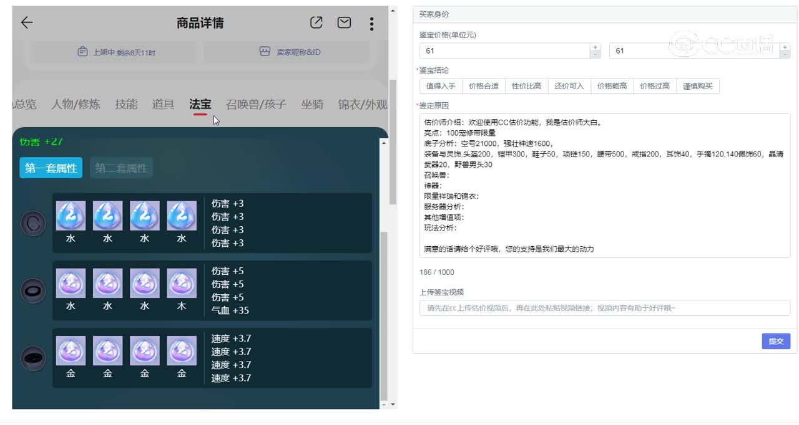
Task: Click the black slot icon beside the speed gems
Action: coord(33,357)
